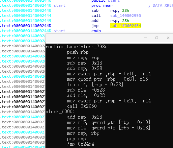Click highlighted sub_140002454 jump target
Screen dimensions: 173x148
(x=125, y=26)
